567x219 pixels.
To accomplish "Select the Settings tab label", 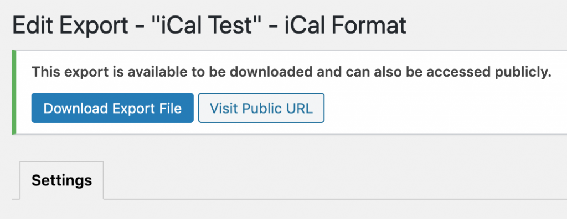I will pyautogui.click(x=61, y=180).
